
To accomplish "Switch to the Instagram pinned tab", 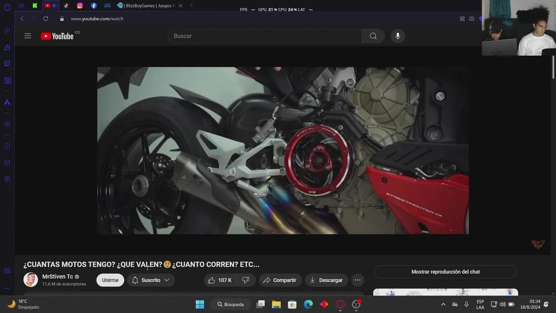I will click(x=80, y=6).
